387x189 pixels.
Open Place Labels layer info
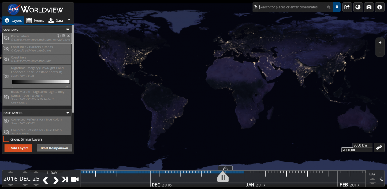point(59,36)
